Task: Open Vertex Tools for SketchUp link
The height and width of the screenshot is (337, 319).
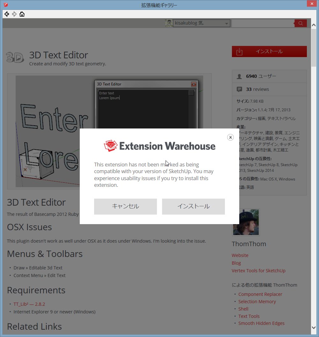Action: [x=258, y=271]
